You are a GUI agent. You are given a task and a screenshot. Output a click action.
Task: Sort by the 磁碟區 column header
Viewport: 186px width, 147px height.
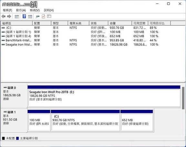click(16, 23)
